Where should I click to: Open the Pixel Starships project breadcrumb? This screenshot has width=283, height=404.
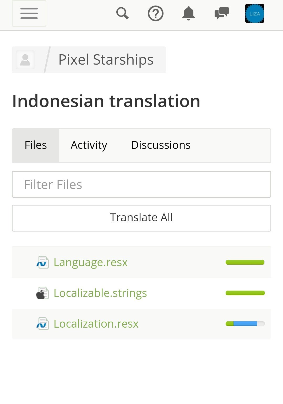coord(106,60)
